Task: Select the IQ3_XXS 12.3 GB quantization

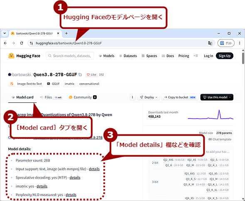Action: [195, 174]
